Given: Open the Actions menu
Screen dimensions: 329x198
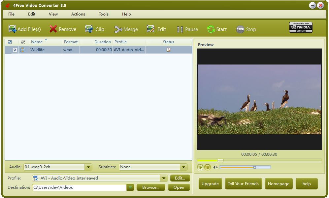Looking at the screenshot, I should point(78,14).
